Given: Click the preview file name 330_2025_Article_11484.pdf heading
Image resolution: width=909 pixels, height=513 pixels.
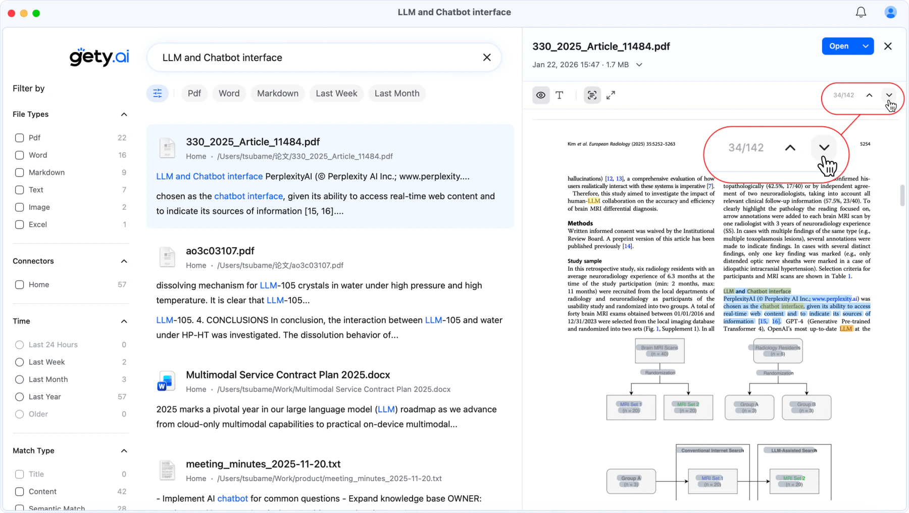Looking at the screenshot, I should point(601,46).
